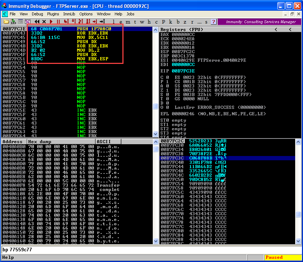The image size is (303, 262).
Task: Open the File menu
Action: pos(12,14)
